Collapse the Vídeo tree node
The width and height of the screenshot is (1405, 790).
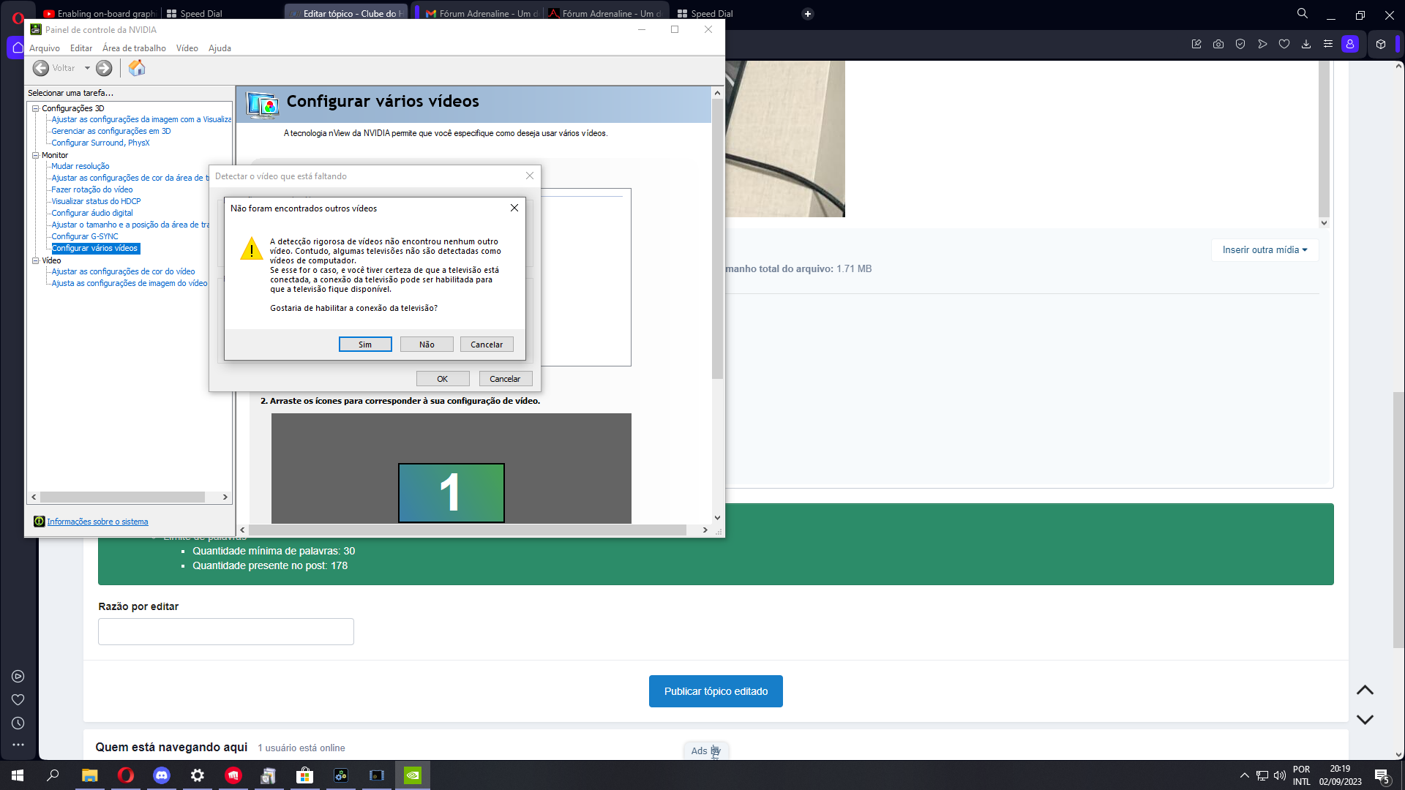(x=35, y=260)
